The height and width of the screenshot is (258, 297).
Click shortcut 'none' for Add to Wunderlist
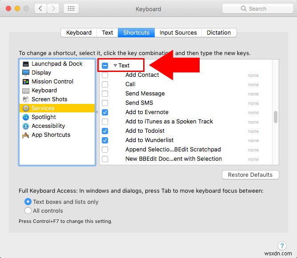[x=253, y=140]
